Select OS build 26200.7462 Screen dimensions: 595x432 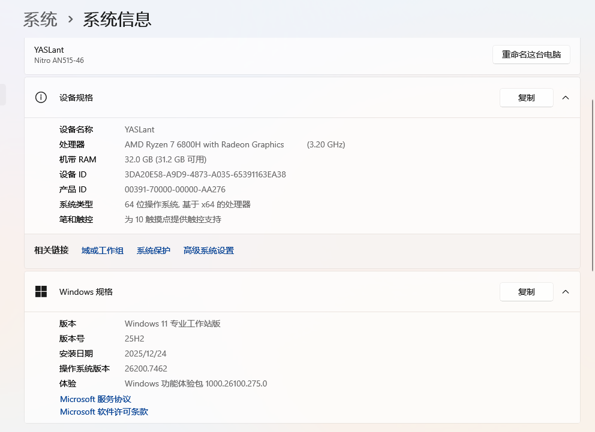(x=146, y=368)
